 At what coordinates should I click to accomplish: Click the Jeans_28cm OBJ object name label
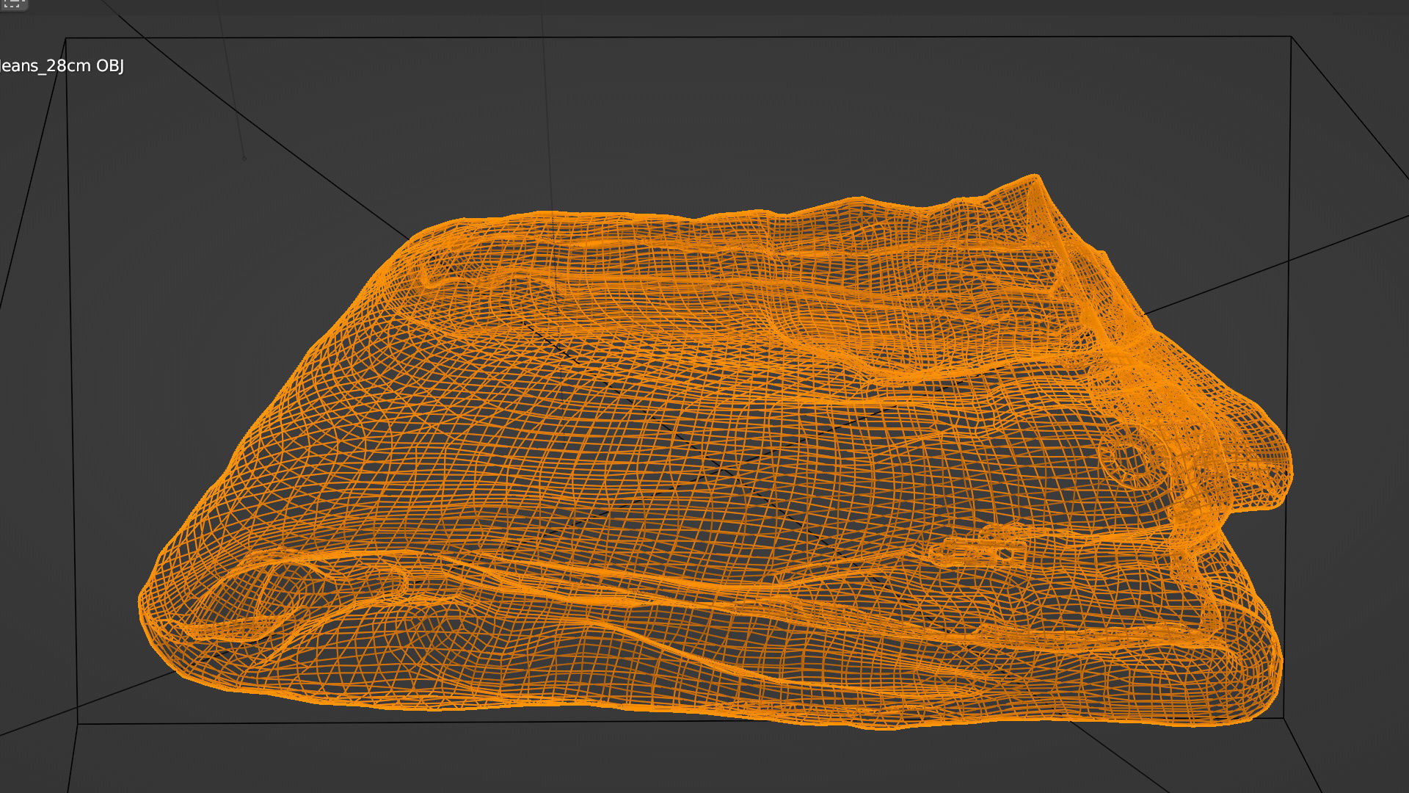coord(62,66)
